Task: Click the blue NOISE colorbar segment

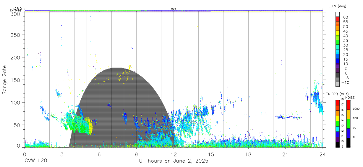Action: pyautogui.click(x=349, y=133)
